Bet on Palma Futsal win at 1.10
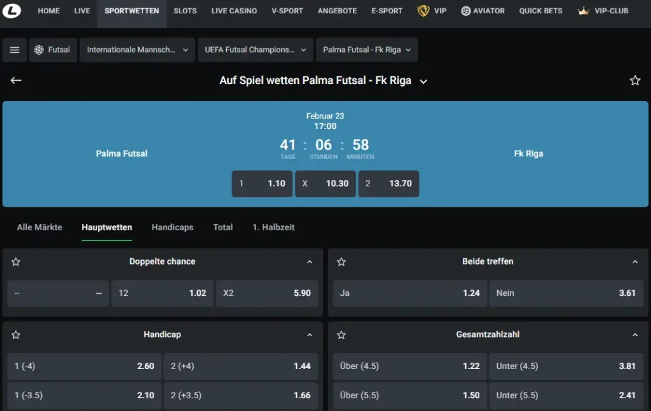 coord(262,183)
